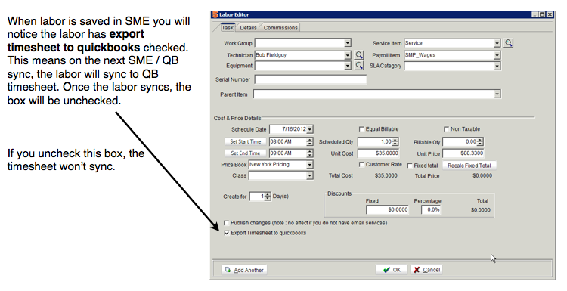The height and width of the screenshot is (291, 567).
Task: Click the Set End Time button
Action: coord(246,153)
